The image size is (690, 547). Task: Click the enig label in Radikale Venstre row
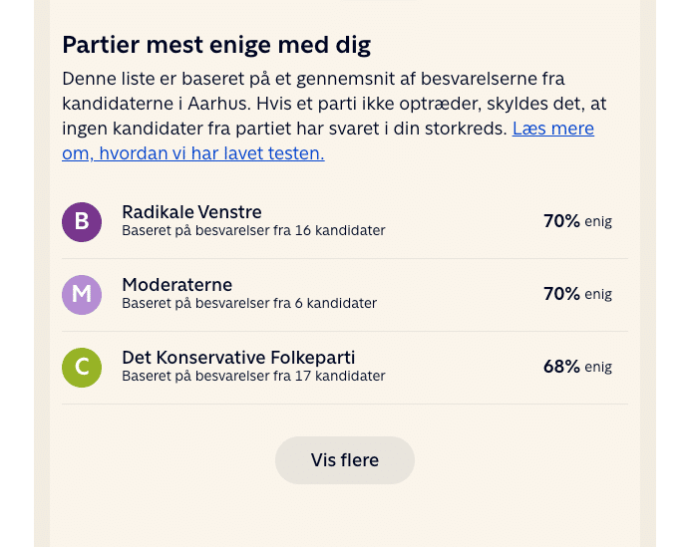598,222
